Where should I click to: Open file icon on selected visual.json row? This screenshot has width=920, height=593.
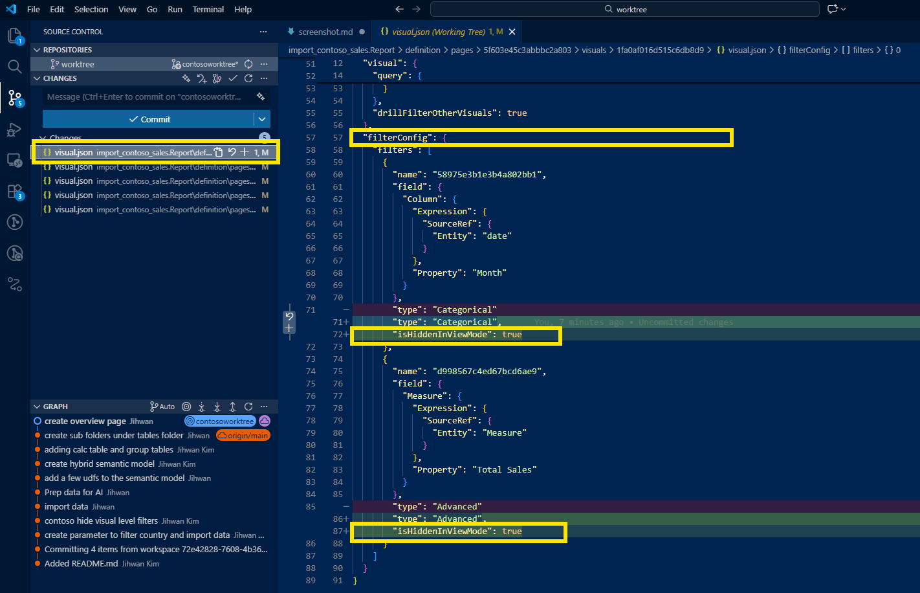219,153
